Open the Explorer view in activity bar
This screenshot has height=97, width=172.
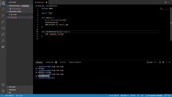(3, 3)
